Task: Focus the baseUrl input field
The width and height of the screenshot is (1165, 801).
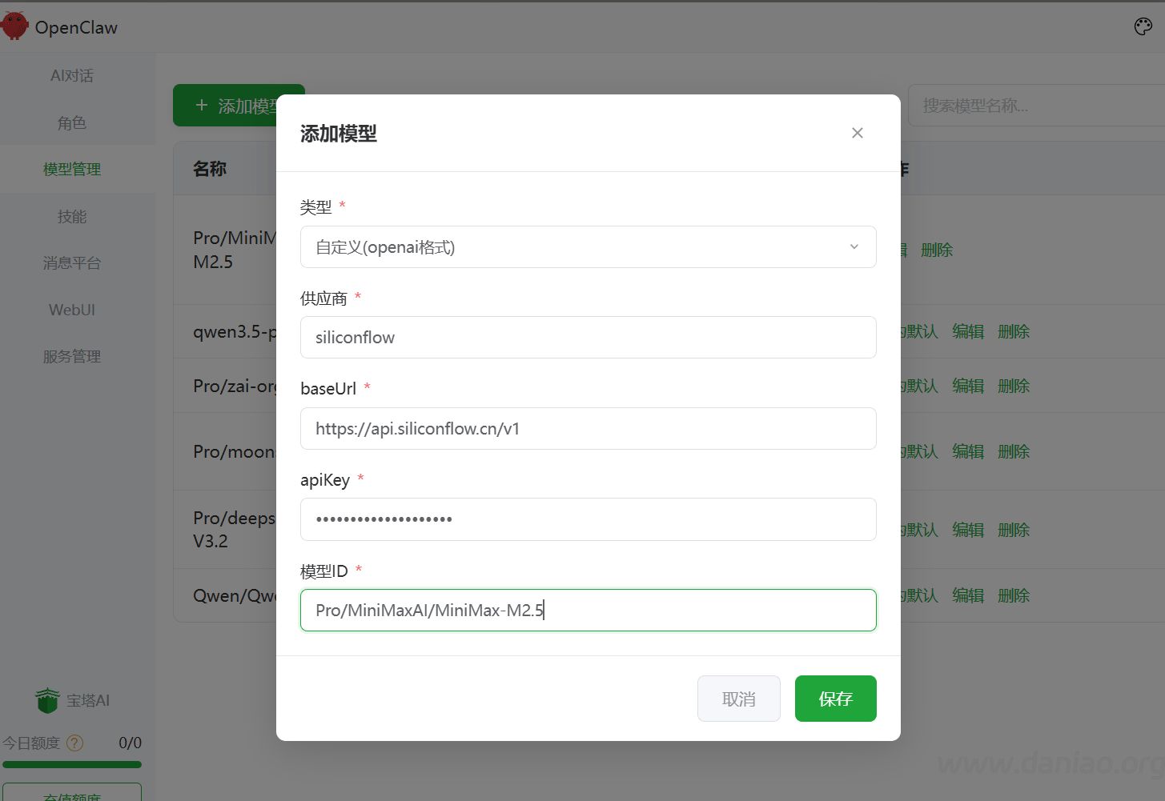Action: [588, 429]
